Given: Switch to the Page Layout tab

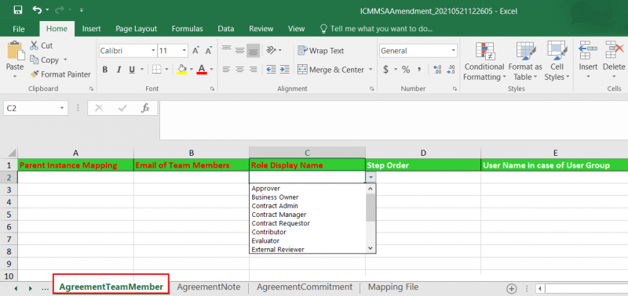Looking at the screenshot, I should pyautogui.click(x=136, y=29).
